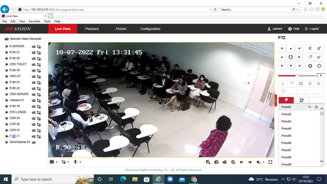
Task: Pan the PTZ camera left
Action: [282, 57]
